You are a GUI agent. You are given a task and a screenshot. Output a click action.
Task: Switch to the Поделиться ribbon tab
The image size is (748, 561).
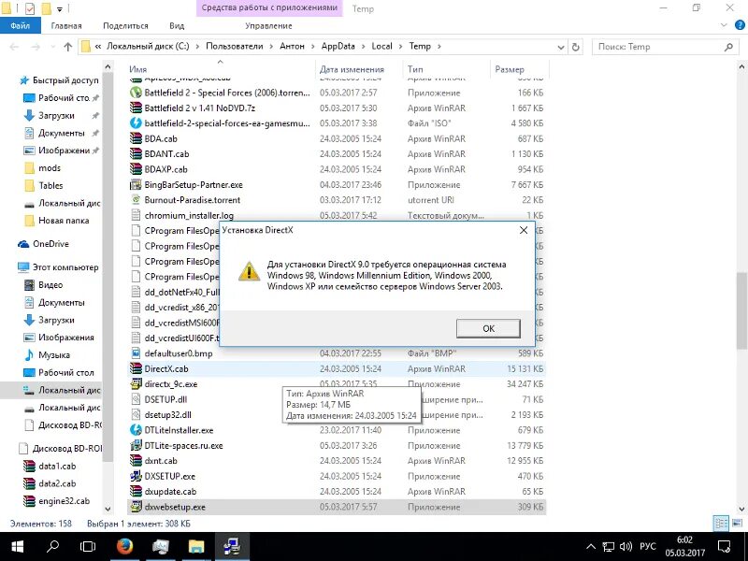(125, 26)
